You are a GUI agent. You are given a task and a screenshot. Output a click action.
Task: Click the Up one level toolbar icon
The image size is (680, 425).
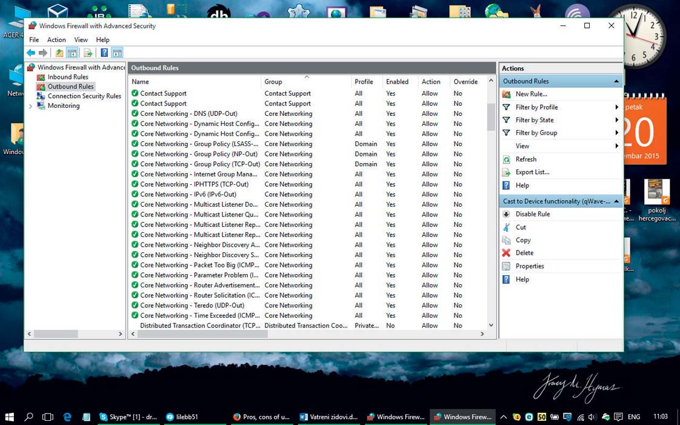(59, 53)
